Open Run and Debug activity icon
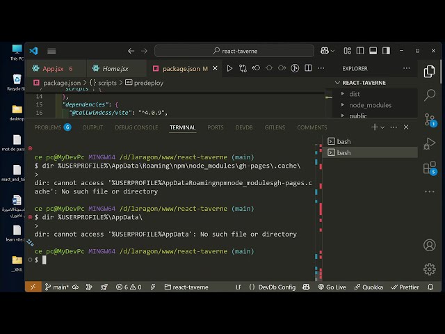 [430, 143]
